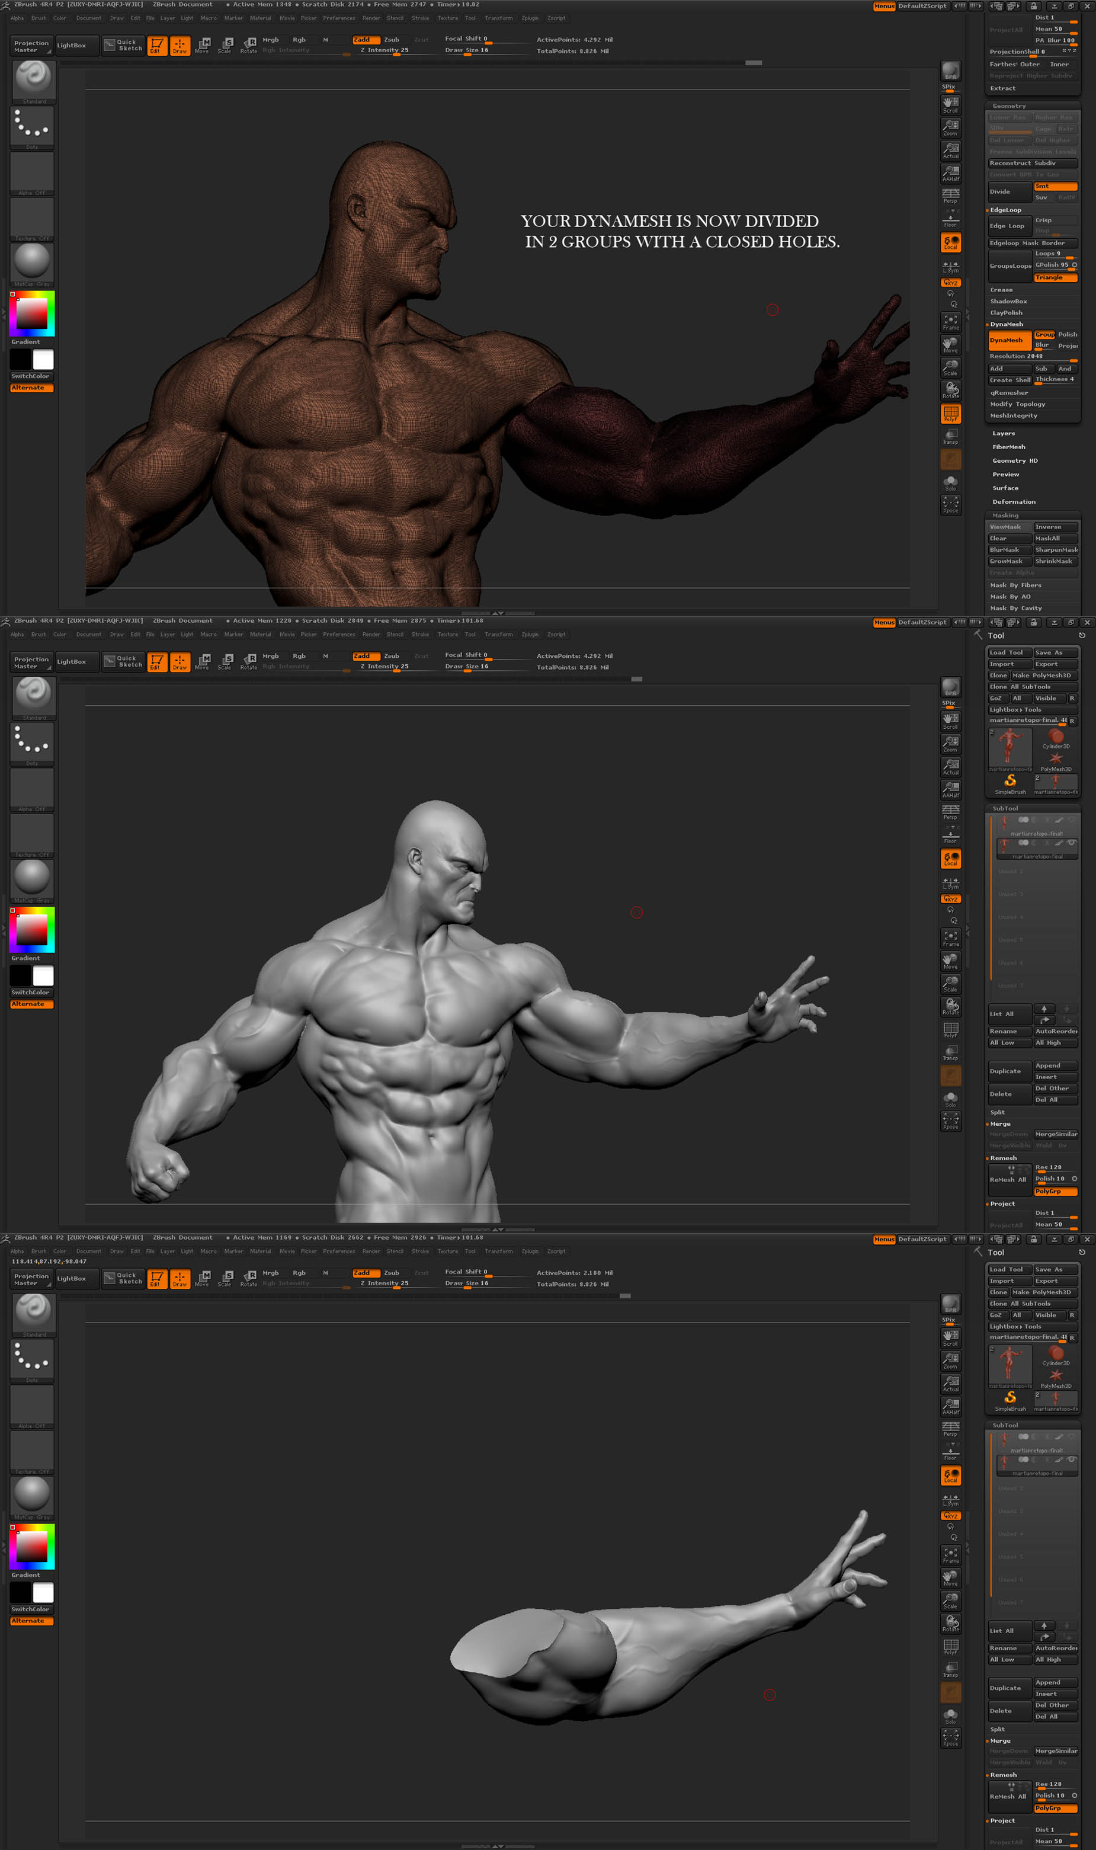Click Scroll canvas icon in top window
This screenshot has width=1096, height=1850.
[950, 105]
